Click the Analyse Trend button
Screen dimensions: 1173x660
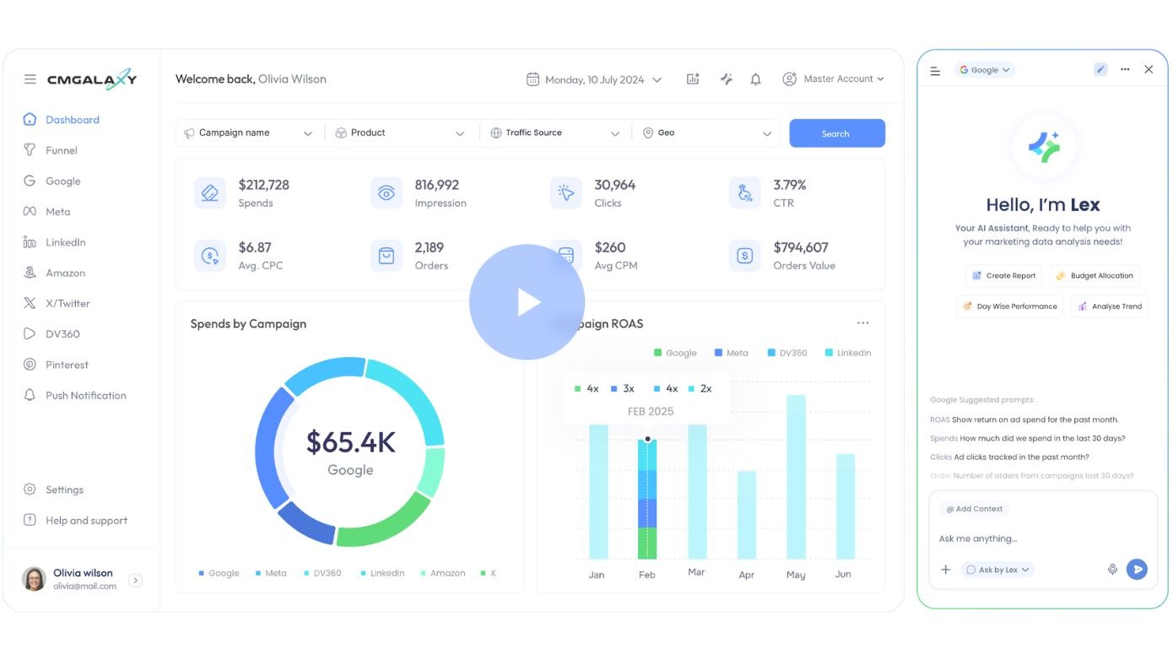point(1110,306)
